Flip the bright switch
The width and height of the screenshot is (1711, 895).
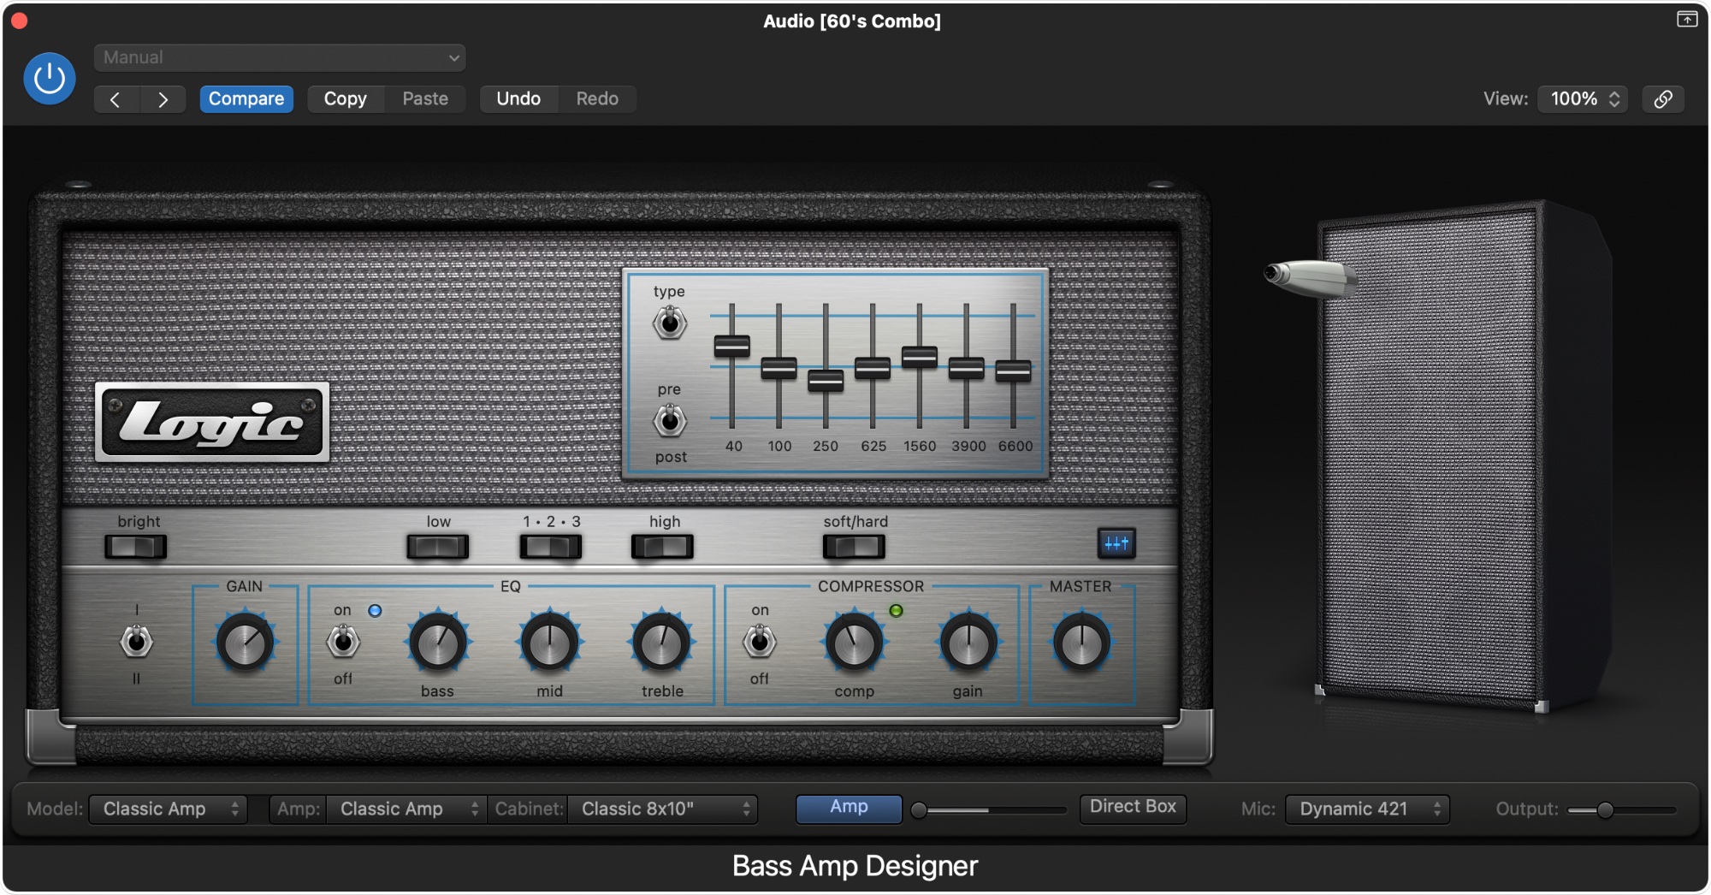tap(136, 547)
